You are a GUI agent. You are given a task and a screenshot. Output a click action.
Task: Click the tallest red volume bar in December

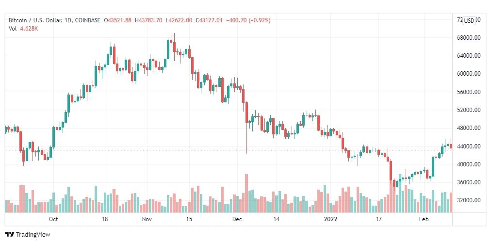[x=246, y=193]
